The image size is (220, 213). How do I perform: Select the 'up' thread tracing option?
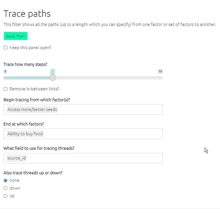point(6,196)
